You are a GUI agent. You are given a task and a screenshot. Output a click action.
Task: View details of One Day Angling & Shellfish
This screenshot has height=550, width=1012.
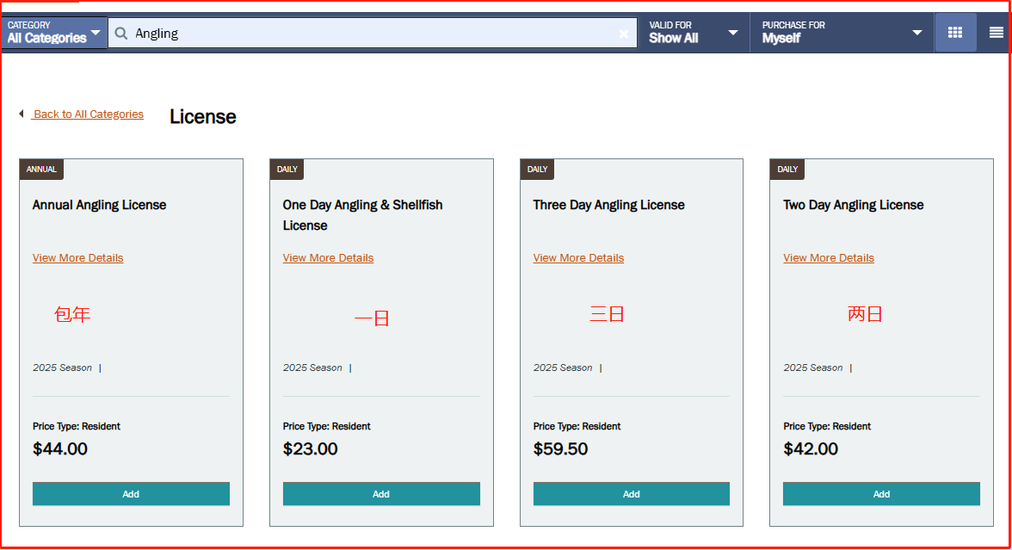[x=328, y=258]
